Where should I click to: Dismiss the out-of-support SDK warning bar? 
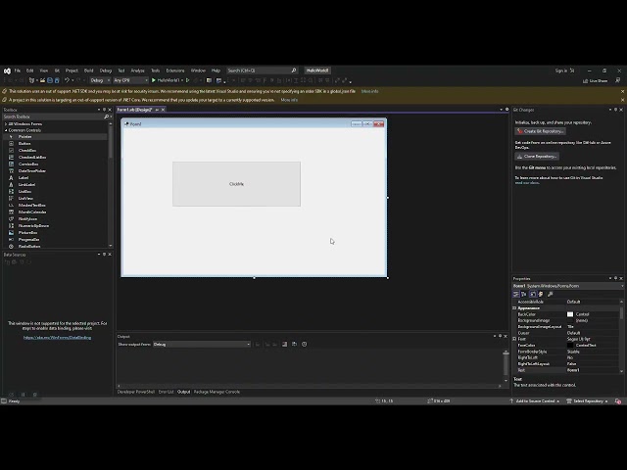coord(622,91)
